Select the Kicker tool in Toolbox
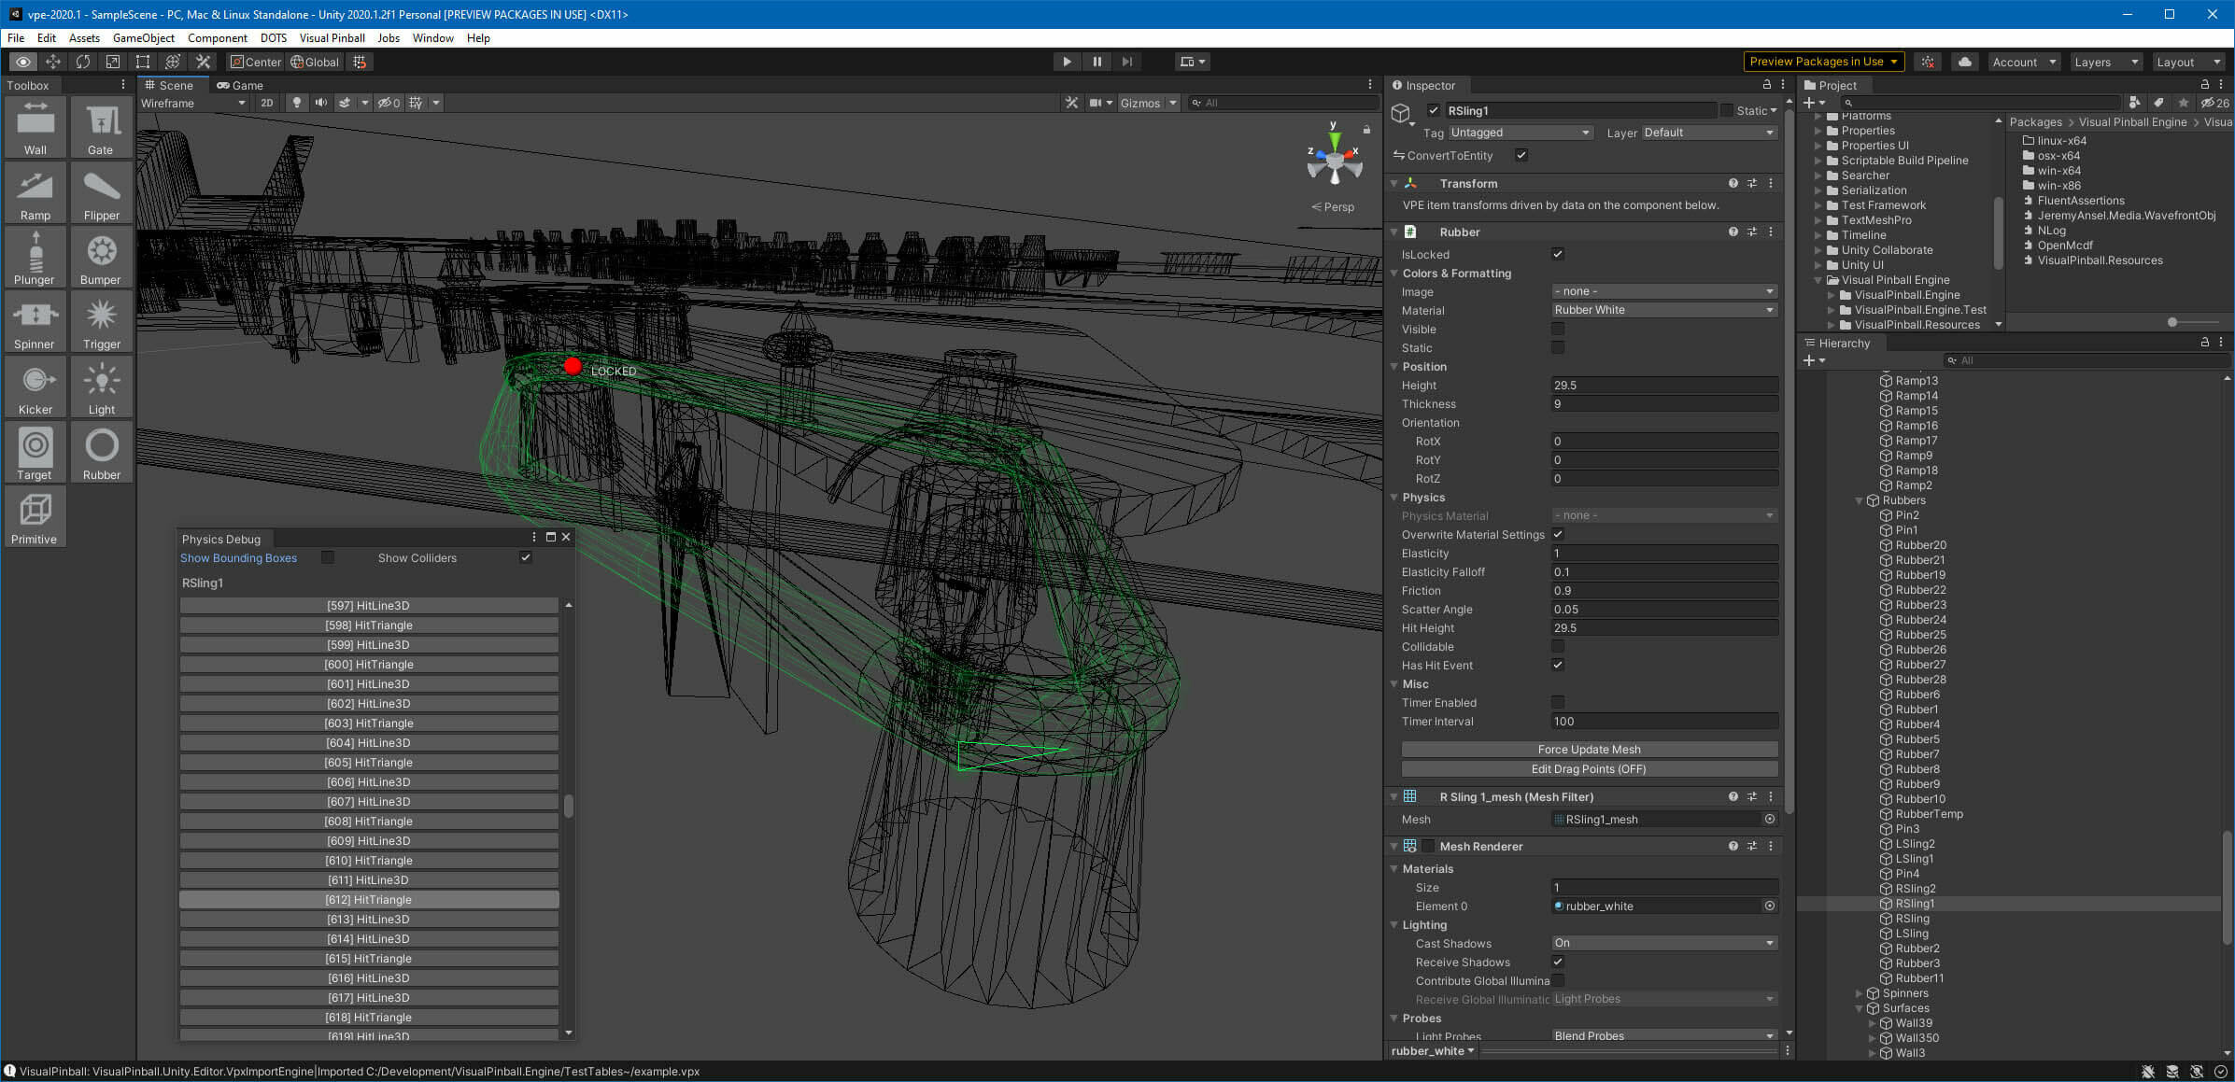Screen dimensions: 2235x1082 point(35,387)
